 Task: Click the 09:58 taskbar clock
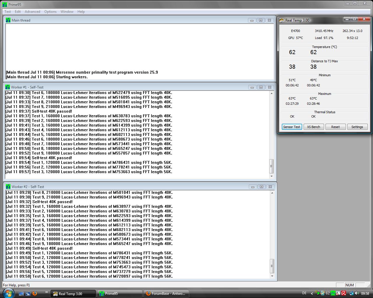coord(365,294)
